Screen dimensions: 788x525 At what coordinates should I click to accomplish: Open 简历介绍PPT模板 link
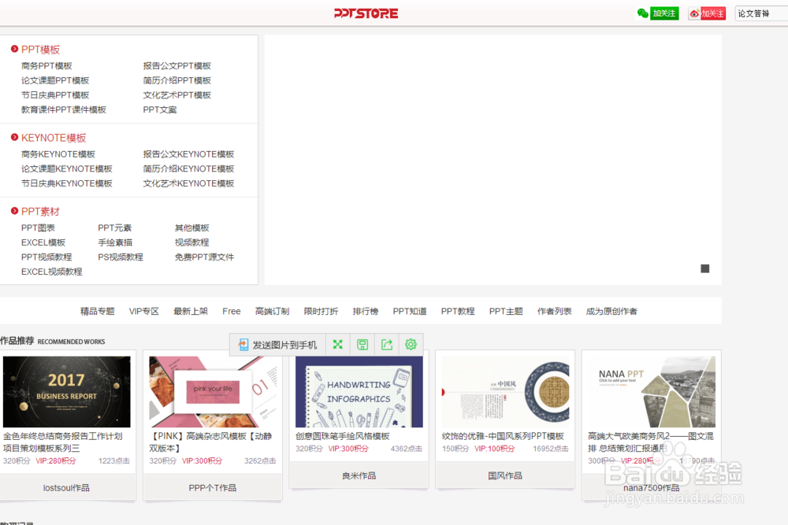(x=177, y=80)
